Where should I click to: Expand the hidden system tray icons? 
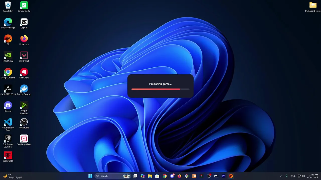tap(281, 176)
